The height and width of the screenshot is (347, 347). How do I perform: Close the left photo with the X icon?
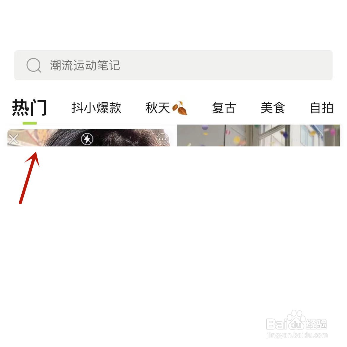coord(14,139)
